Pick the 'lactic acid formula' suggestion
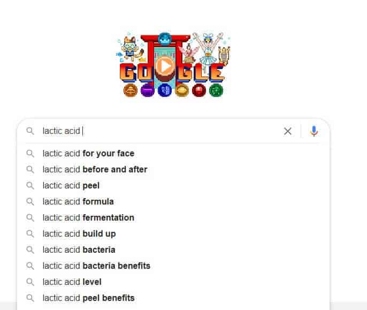The width and height of the screenshot is (367, 310). coord(173,201)
